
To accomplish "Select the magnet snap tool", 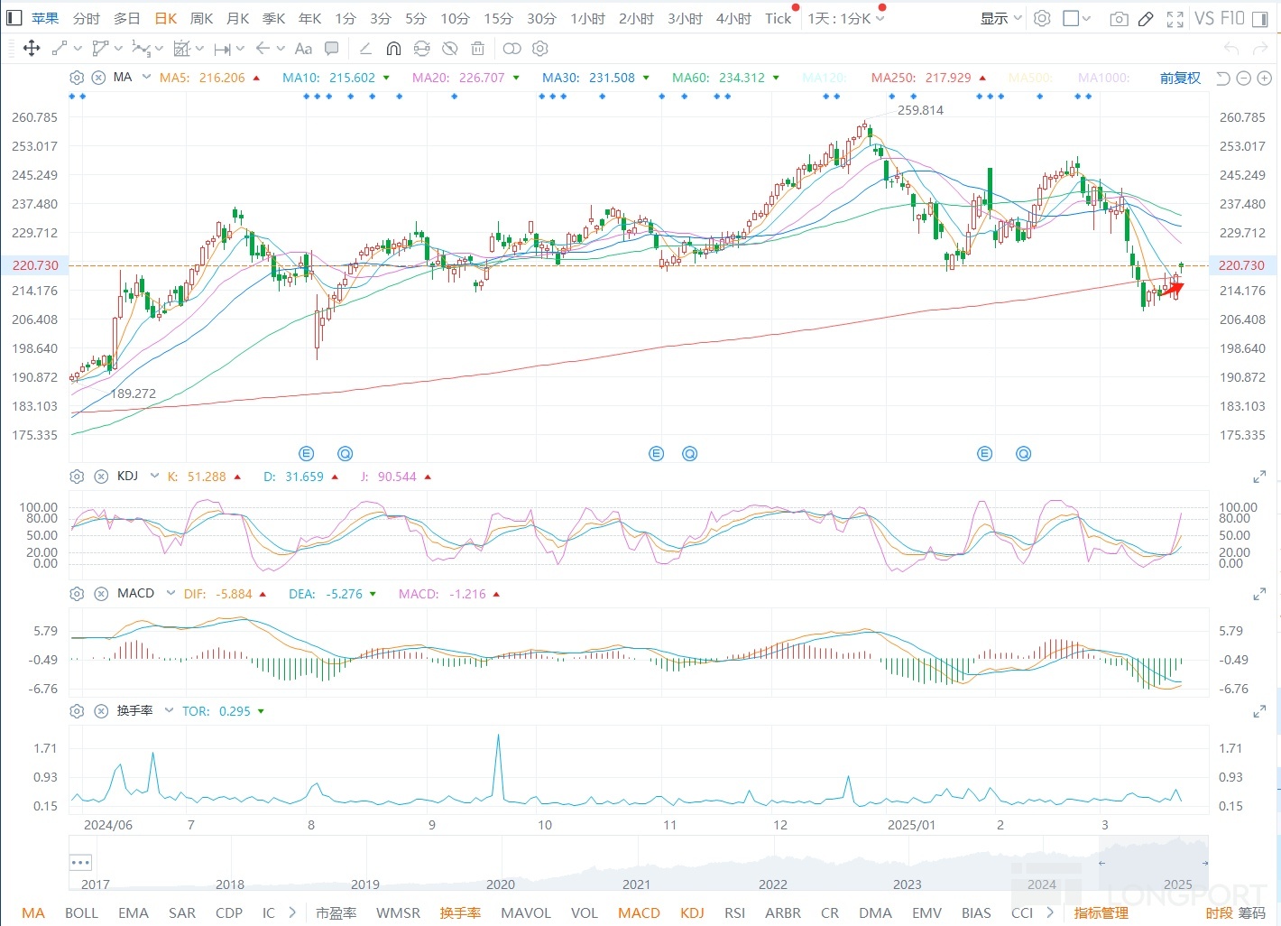I will point(393,49).
